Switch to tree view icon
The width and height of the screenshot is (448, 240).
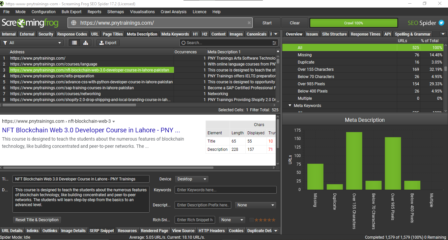86,43
